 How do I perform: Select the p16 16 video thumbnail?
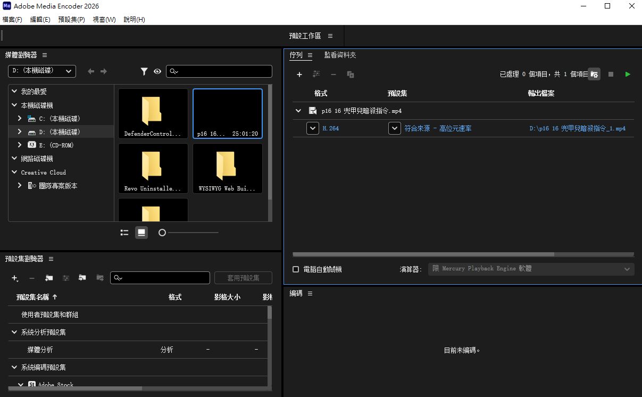click(x=228, y=114)
